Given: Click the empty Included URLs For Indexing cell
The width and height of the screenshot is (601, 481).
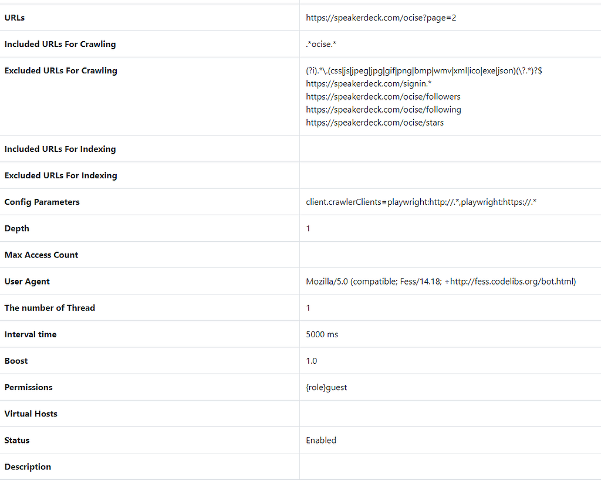Looking at the screenshot, I should 450,149.
